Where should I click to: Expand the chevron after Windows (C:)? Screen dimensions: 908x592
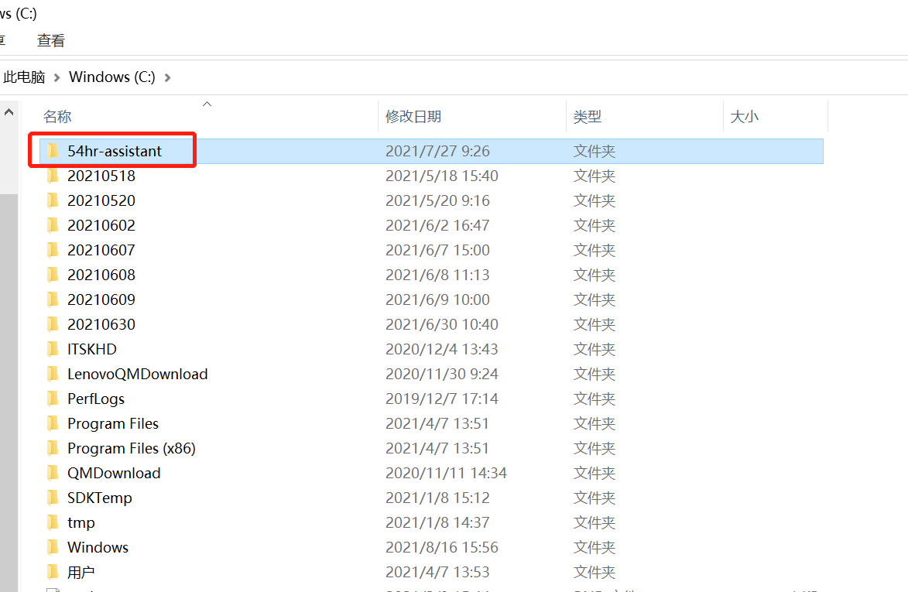167,77
